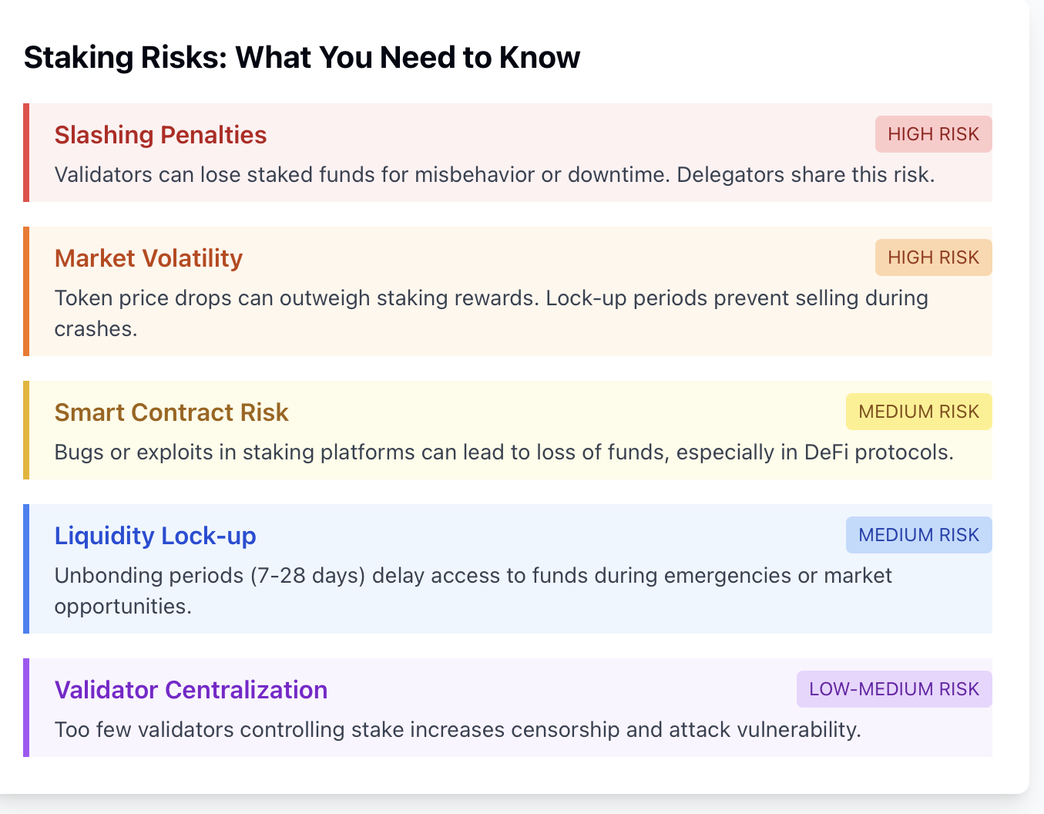Click the purple accent bar on Validator Centralization
Screen dimensions: 1044x814
26,708
